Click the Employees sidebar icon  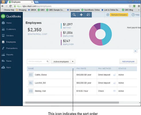click(3, 42)
